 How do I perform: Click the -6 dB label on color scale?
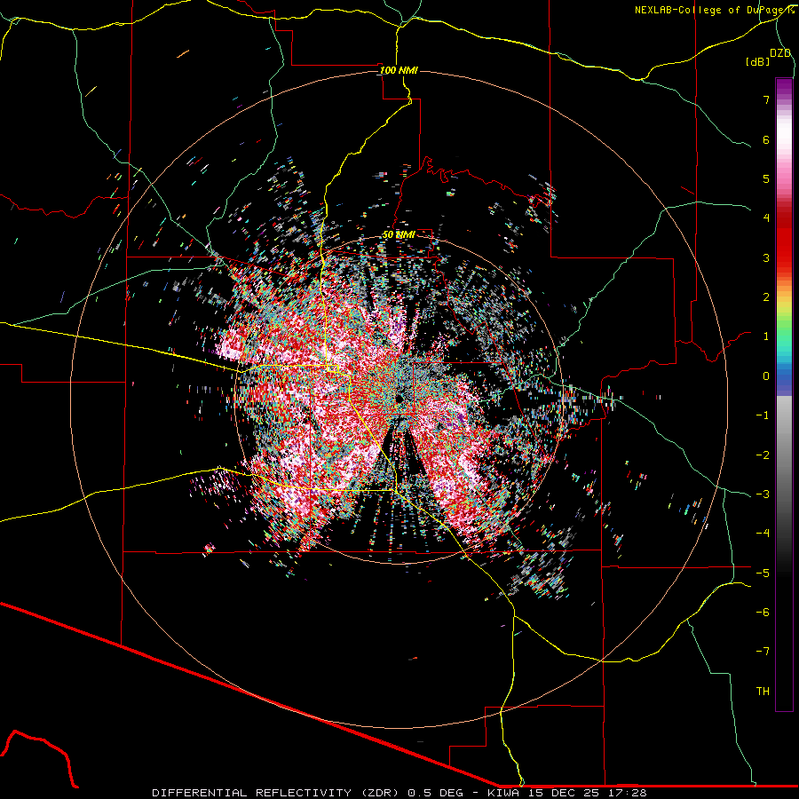click(x=763, y=613)
